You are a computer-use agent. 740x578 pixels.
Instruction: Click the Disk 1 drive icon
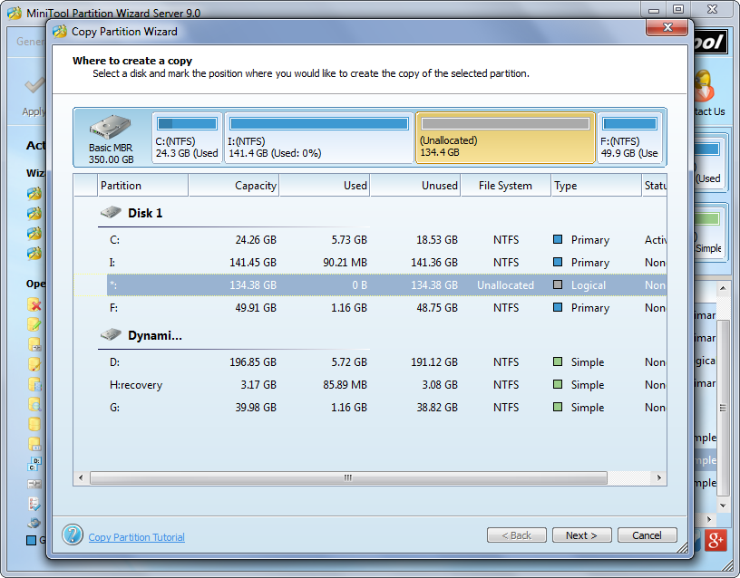tap(111, 212)
